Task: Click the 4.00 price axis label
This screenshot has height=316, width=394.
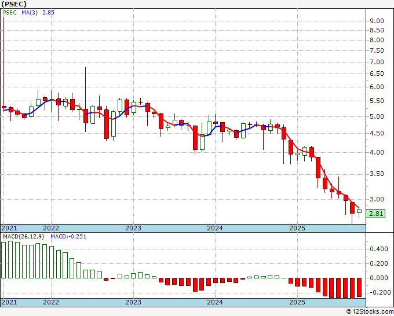Action: tap(377, 153)
